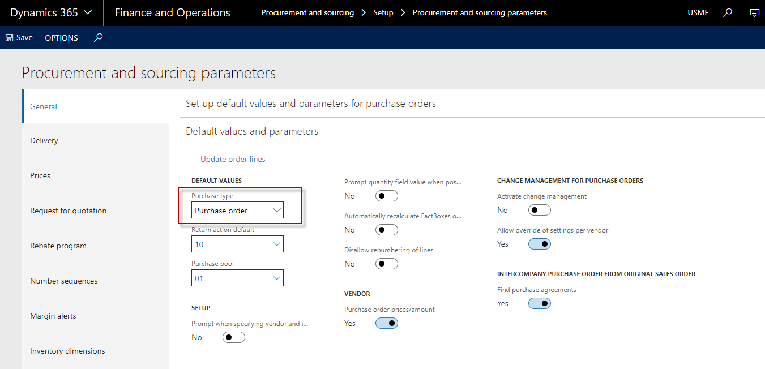Click the Save disk icon
Viewport: 765px width, 369px height.
10,38
